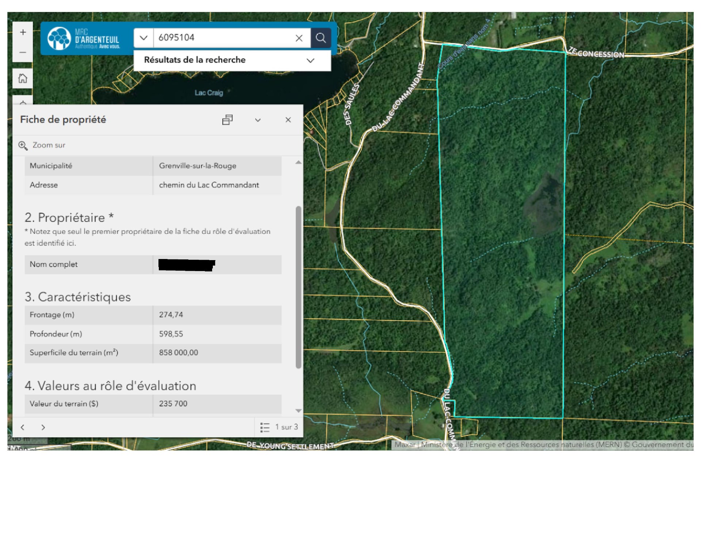
Task: Go to previous result arrow
Action: (23, 427)
